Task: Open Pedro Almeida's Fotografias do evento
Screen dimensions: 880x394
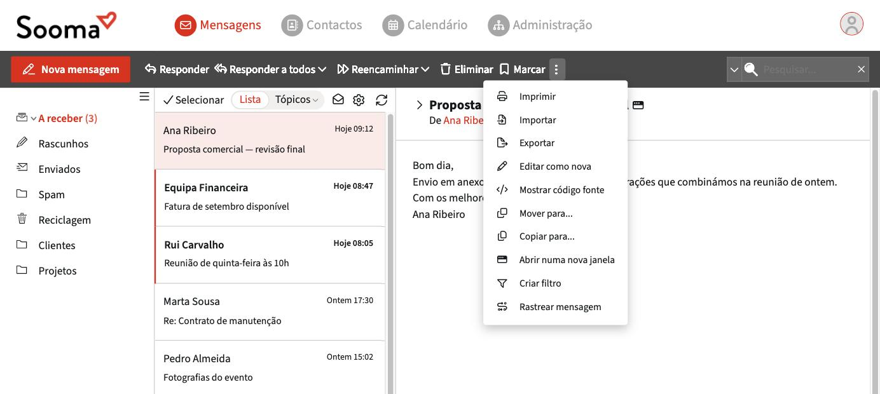Action: [270, 367]
